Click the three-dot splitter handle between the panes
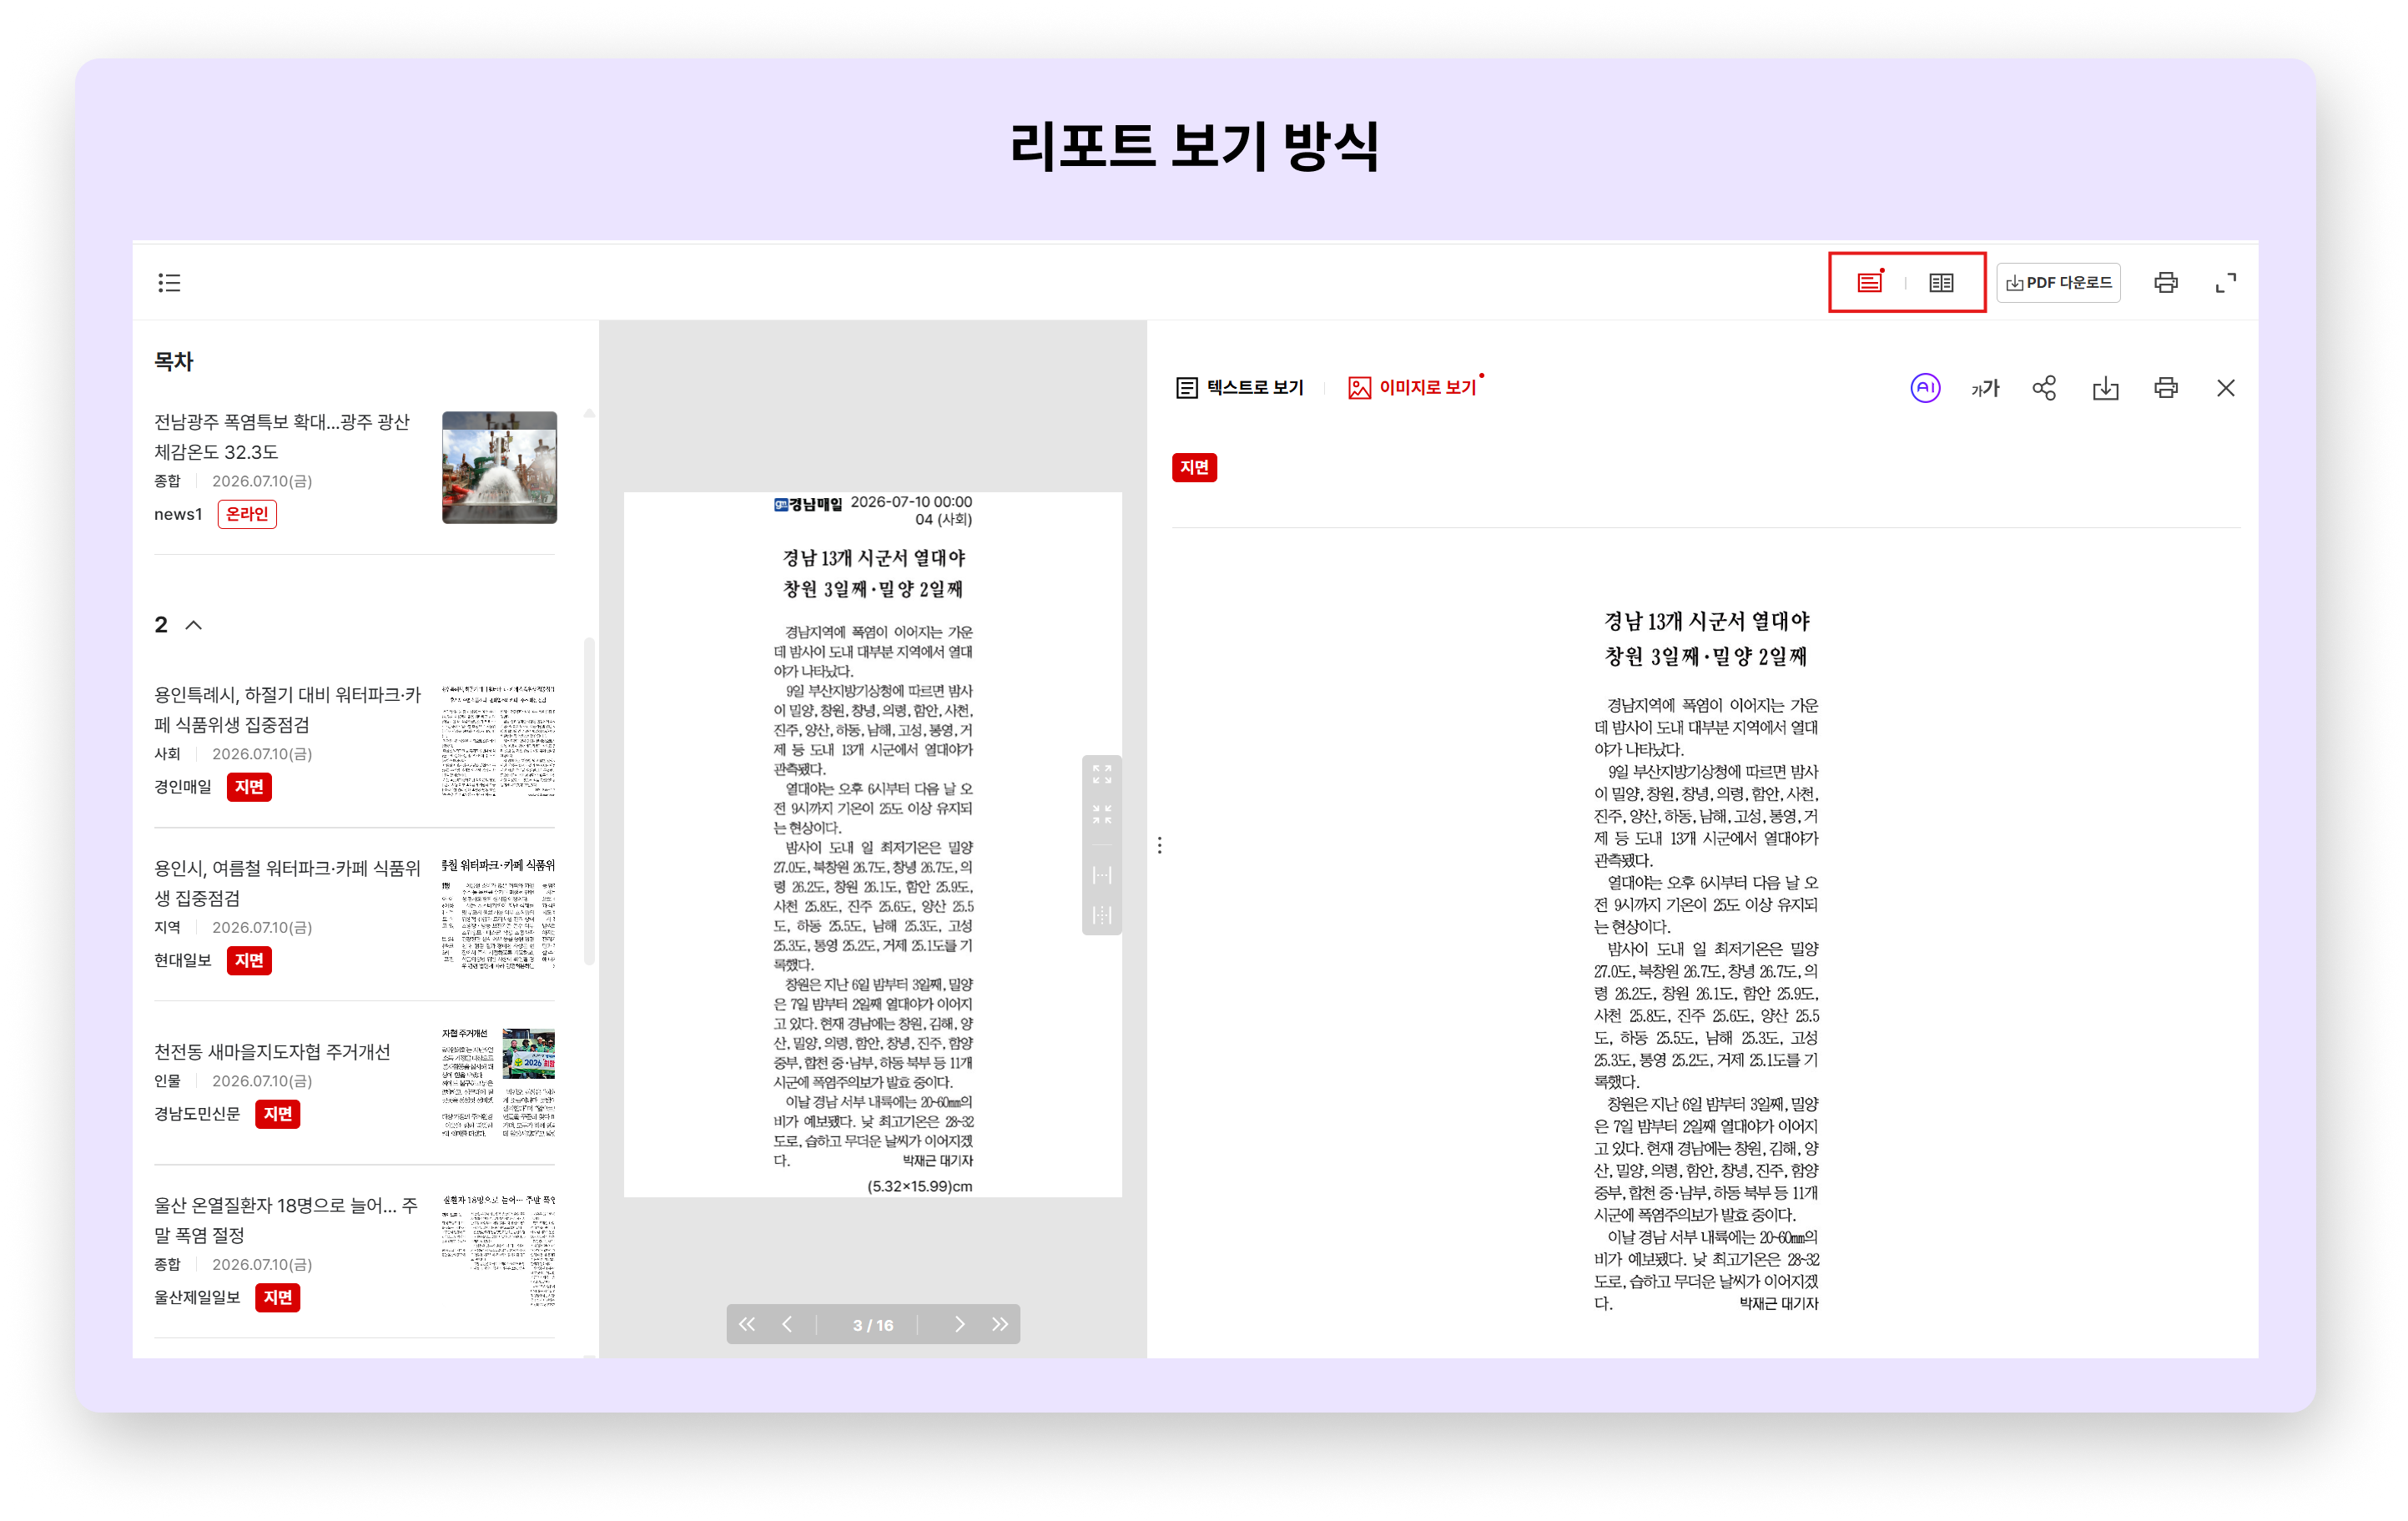 1159,846
